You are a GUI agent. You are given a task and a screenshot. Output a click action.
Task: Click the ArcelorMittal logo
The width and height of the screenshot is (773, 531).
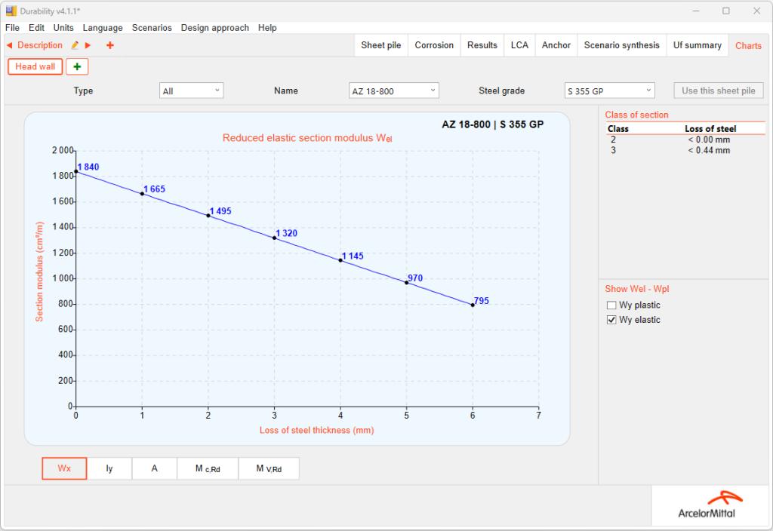coord(710,505)
